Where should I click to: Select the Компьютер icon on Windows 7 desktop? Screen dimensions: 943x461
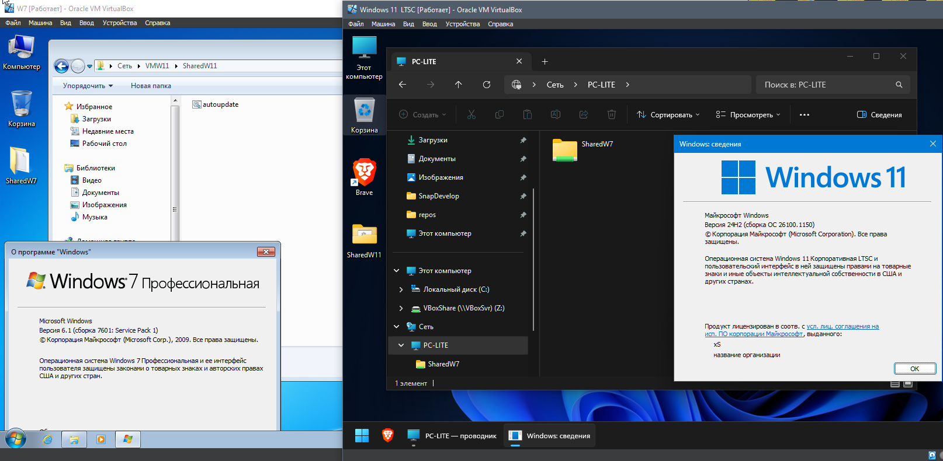tap(22, 53)
